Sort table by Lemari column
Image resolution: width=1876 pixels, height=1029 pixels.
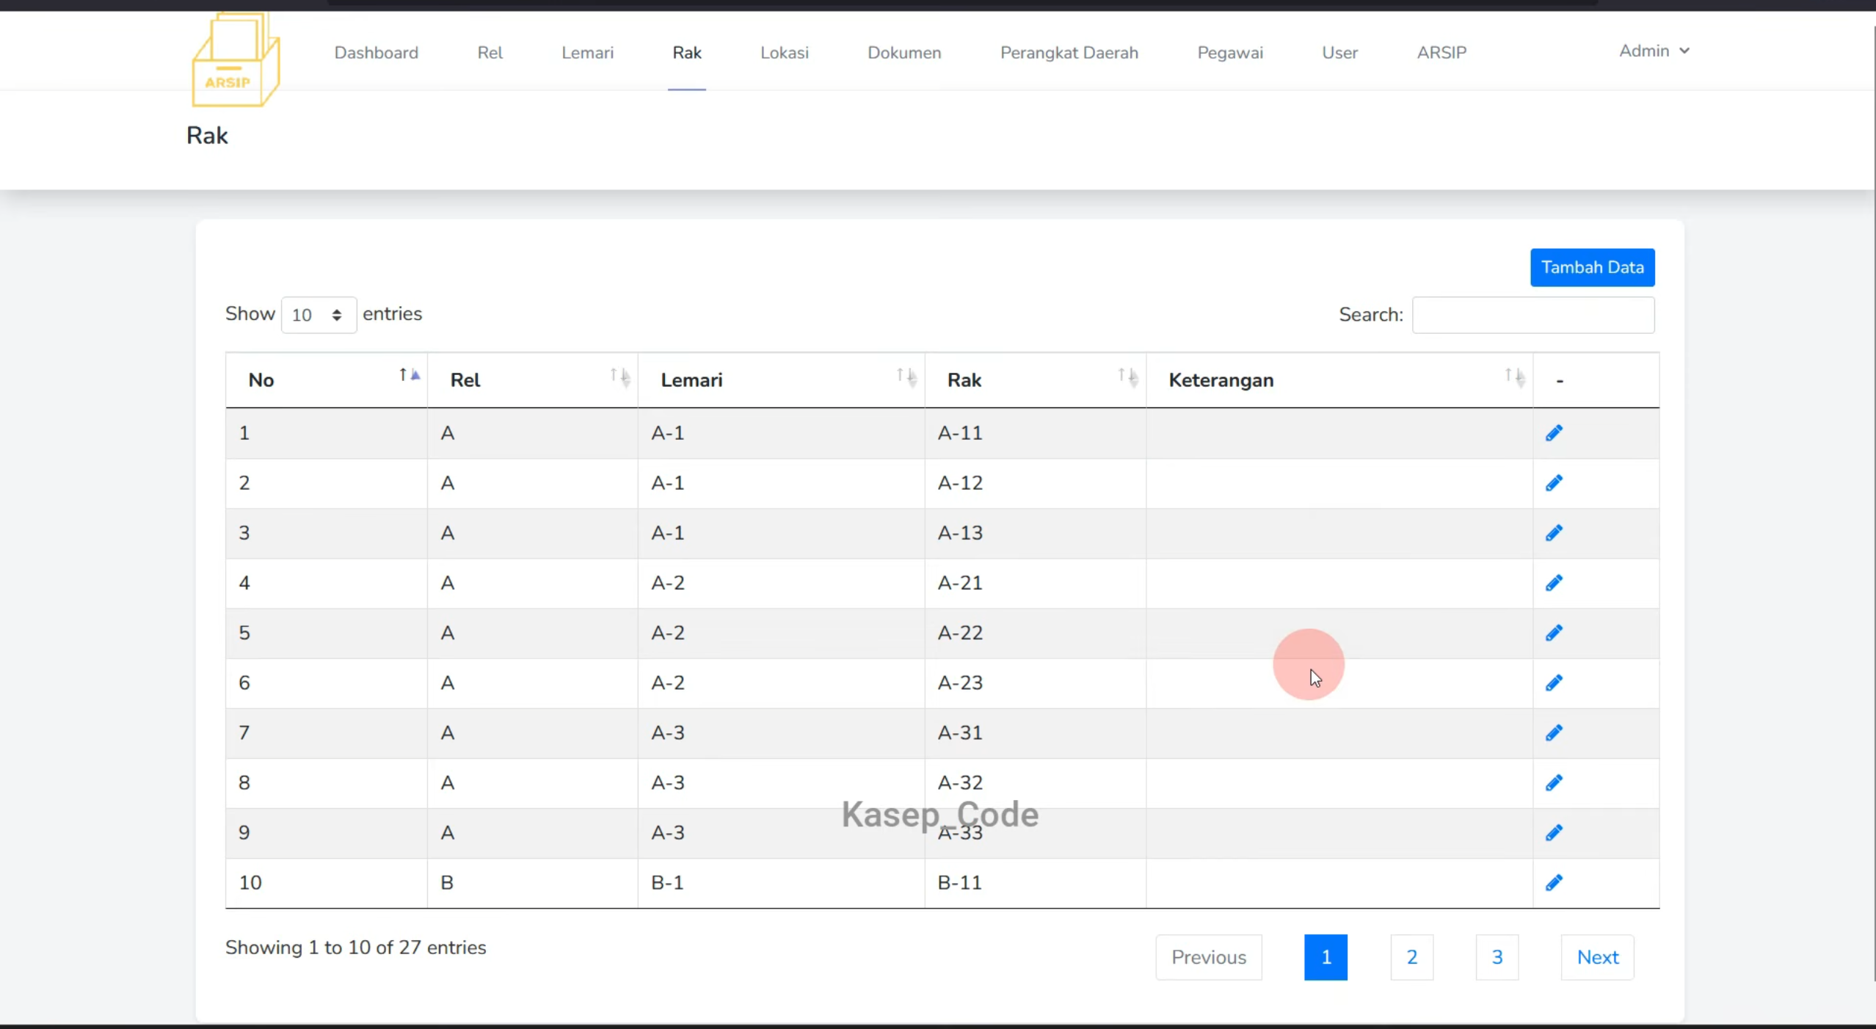(x=782, y=380)
